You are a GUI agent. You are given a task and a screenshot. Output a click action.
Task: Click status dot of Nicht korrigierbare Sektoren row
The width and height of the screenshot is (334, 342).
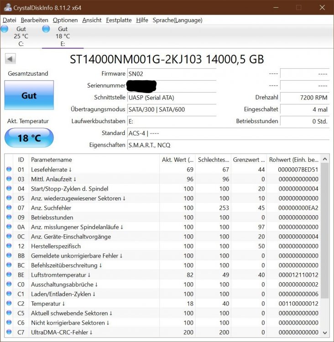(x=9, y=322)
